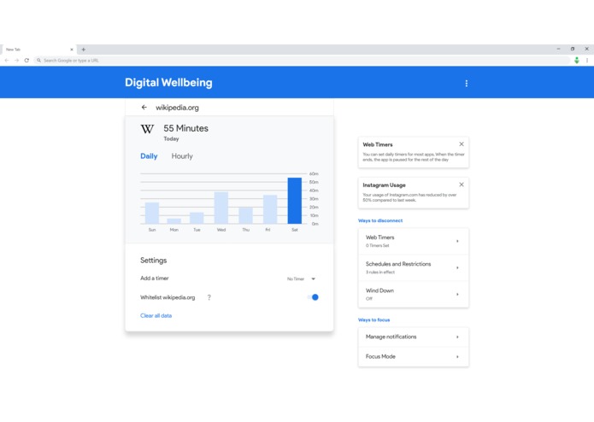
Task: Close the New Tab browser tab
Action: pos(72,50)
